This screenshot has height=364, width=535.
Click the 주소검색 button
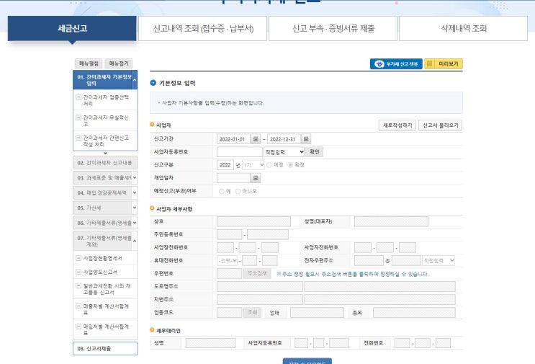(257, 273)
